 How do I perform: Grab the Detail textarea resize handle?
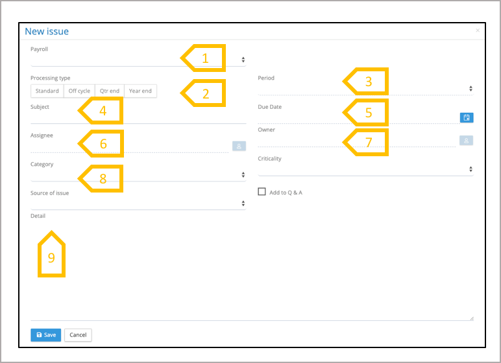pyautogui.click(x=471, y=318)
